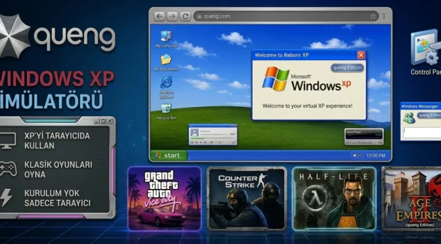Open the XP start button
This screenshot has width=441, height=244.
[x=169, y=155]
